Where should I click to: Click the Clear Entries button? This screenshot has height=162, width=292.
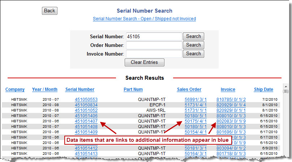144,62
